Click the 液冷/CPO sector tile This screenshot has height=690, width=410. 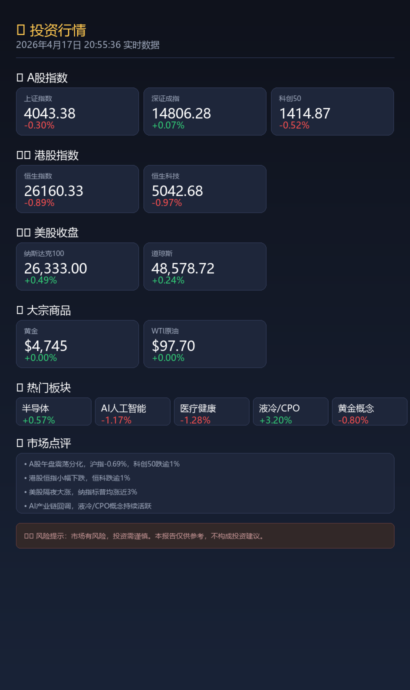(x=291, y=411)
